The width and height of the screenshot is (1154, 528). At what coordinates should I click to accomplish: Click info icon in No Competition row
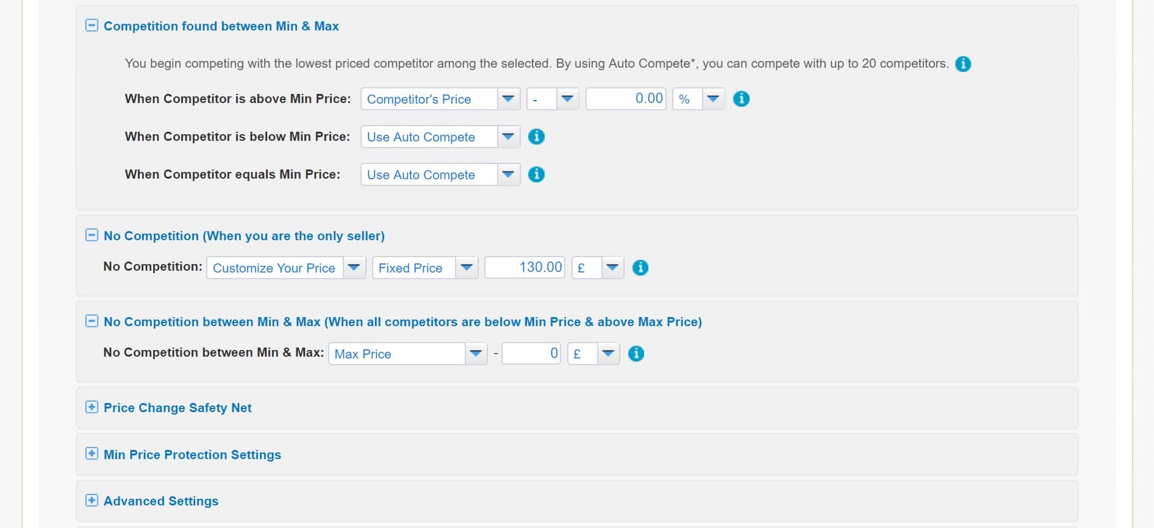640,268
